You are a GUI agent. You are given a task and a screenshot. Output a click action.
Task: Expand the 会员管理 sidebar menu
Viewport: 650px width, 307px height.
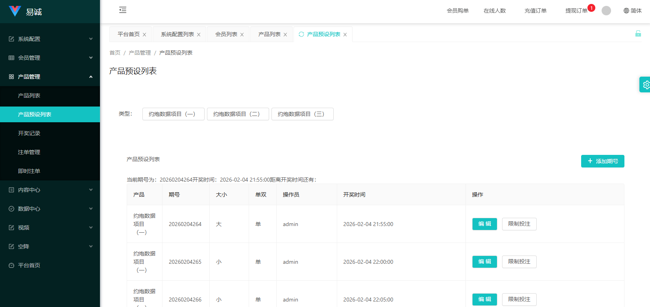(50, 58)
